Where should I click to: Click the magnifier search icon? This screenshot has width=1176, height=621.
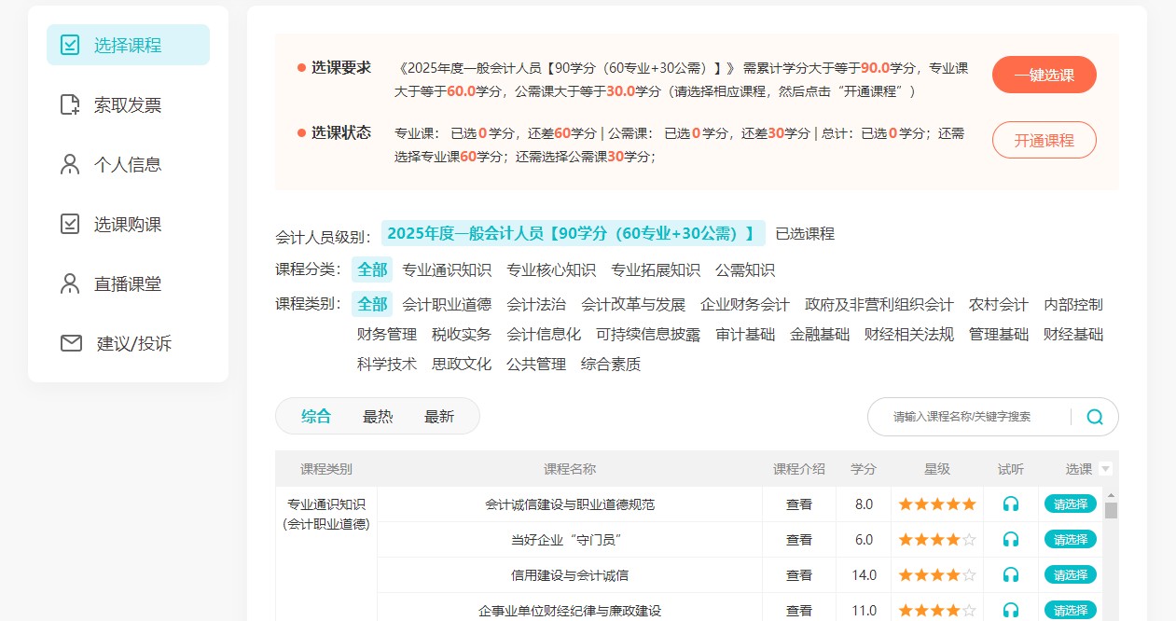click(x=1095, y=417)
